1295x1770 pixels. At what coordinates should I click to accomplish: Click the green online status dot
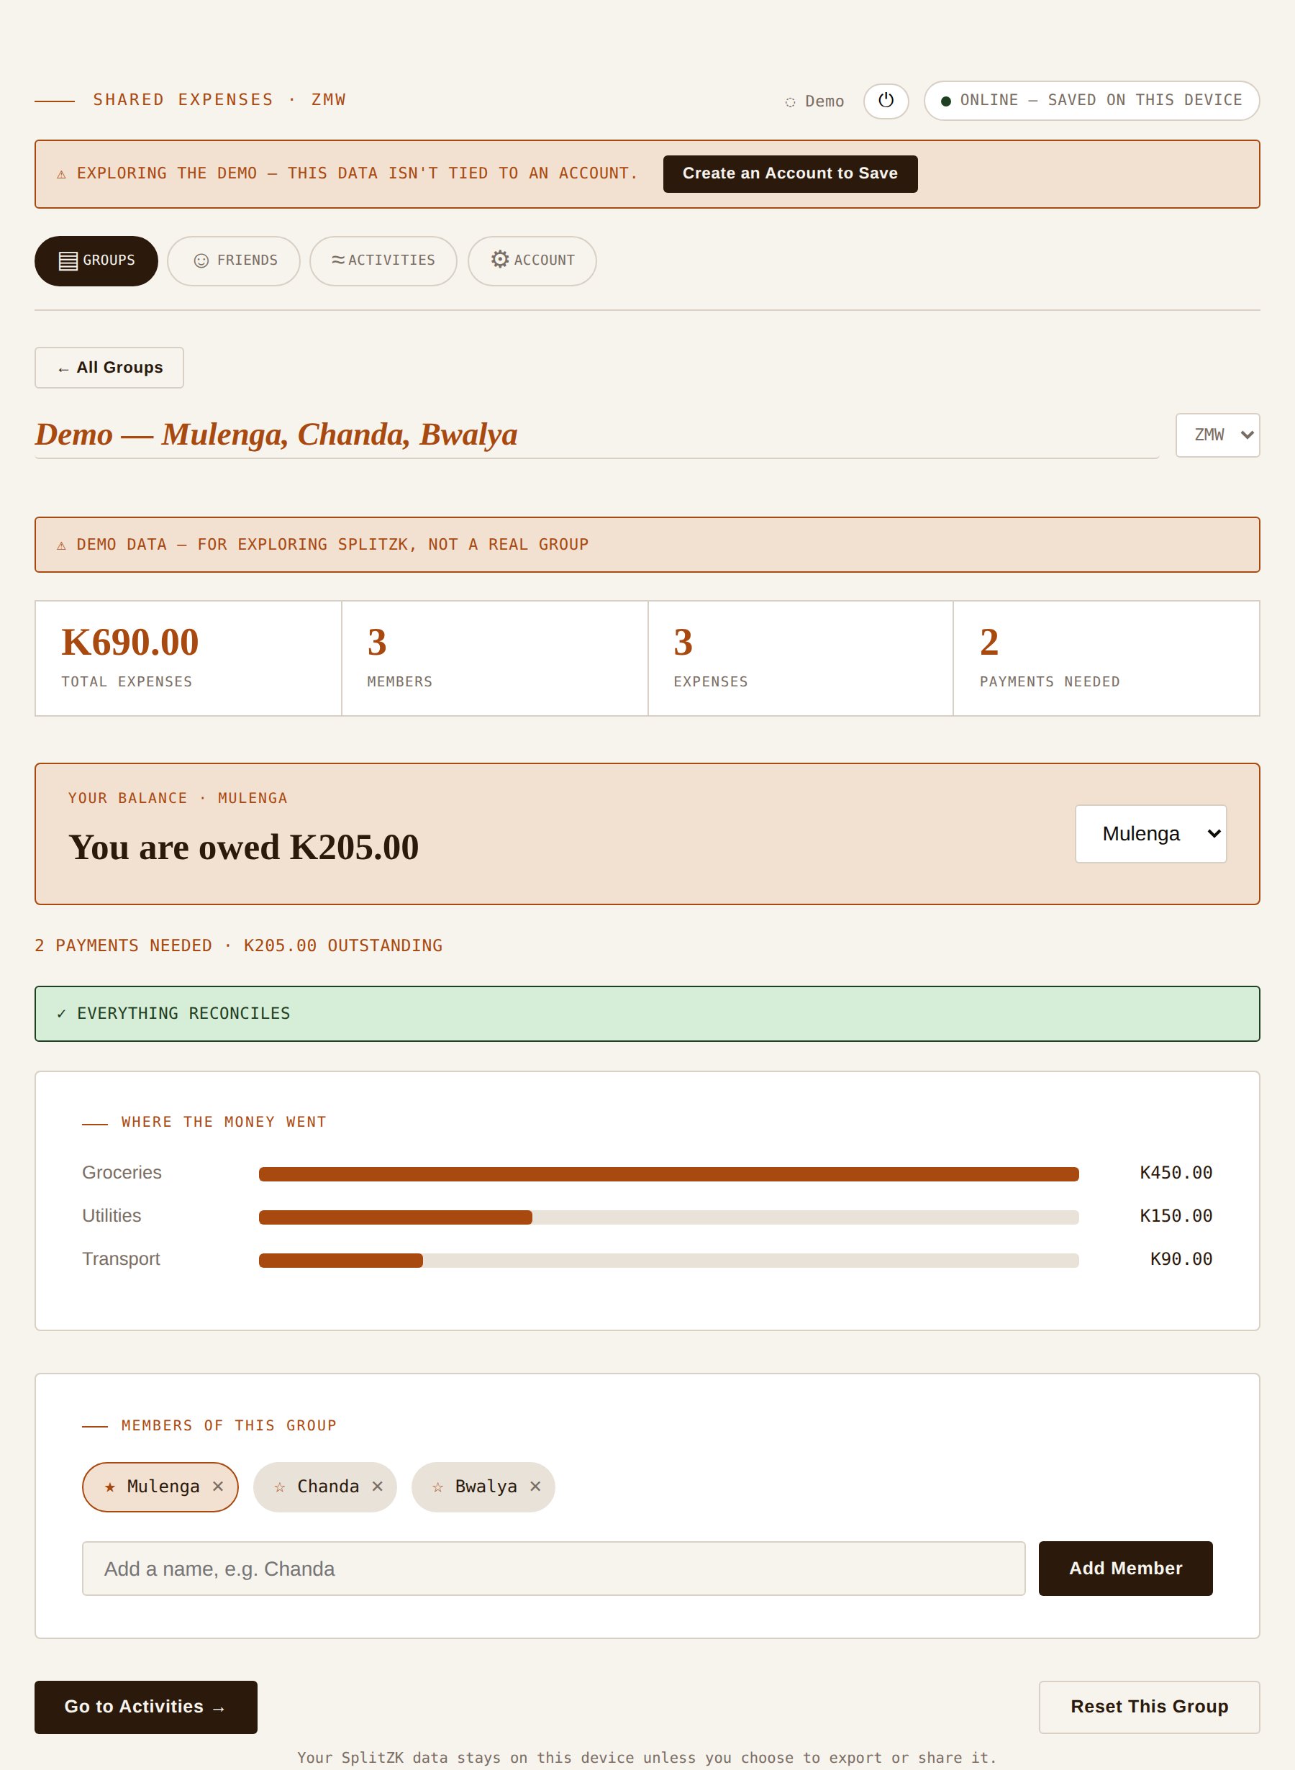coord(946,101)
